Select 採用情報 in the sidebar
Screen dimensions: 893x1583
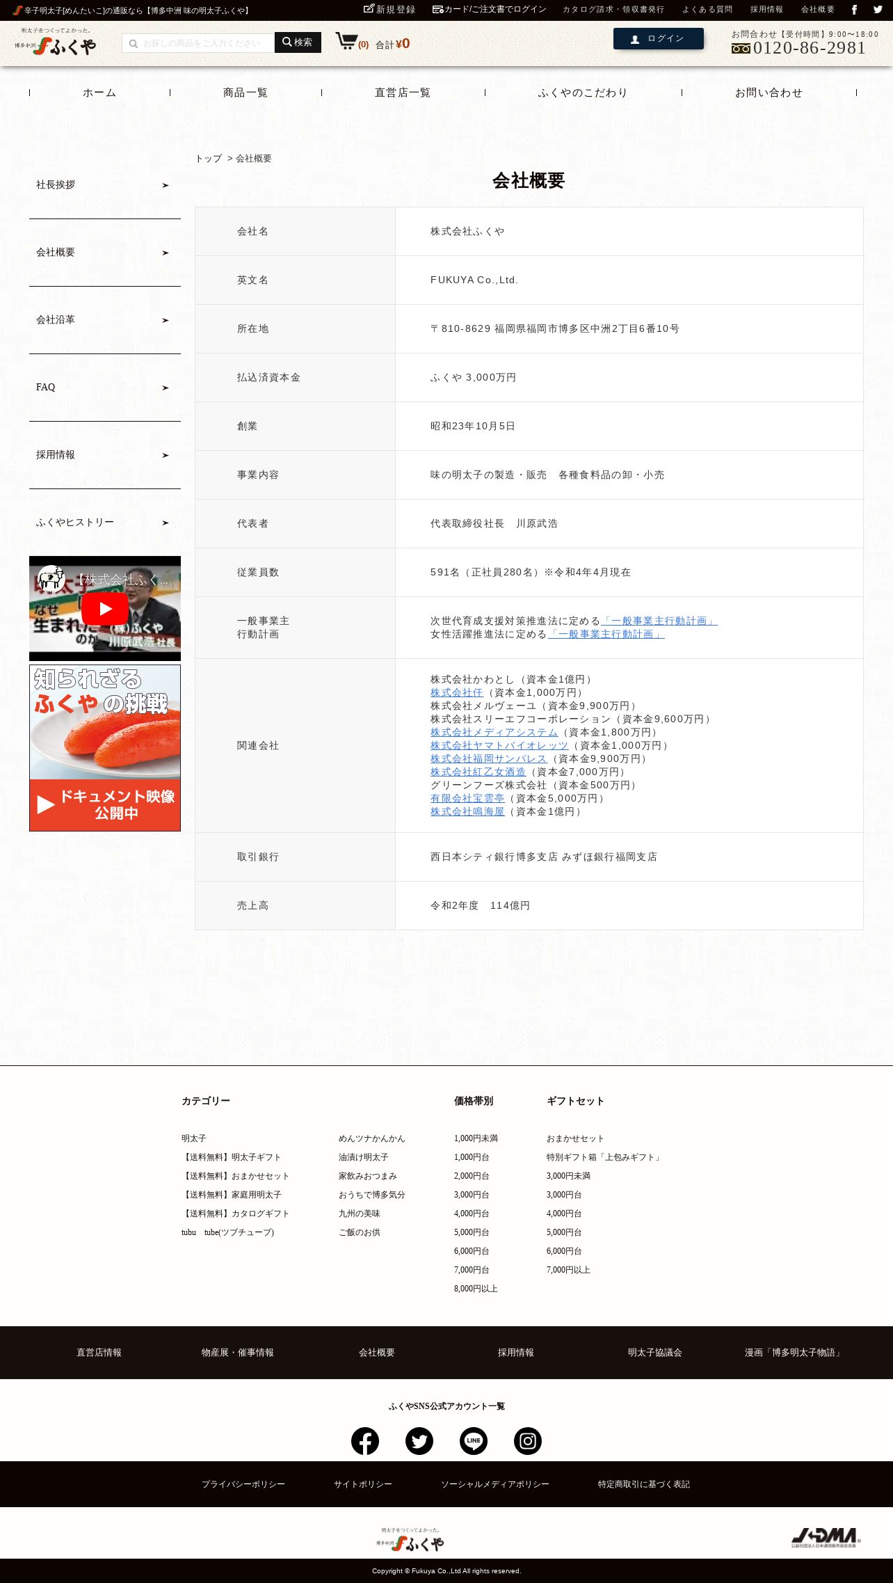pos(105,455)
